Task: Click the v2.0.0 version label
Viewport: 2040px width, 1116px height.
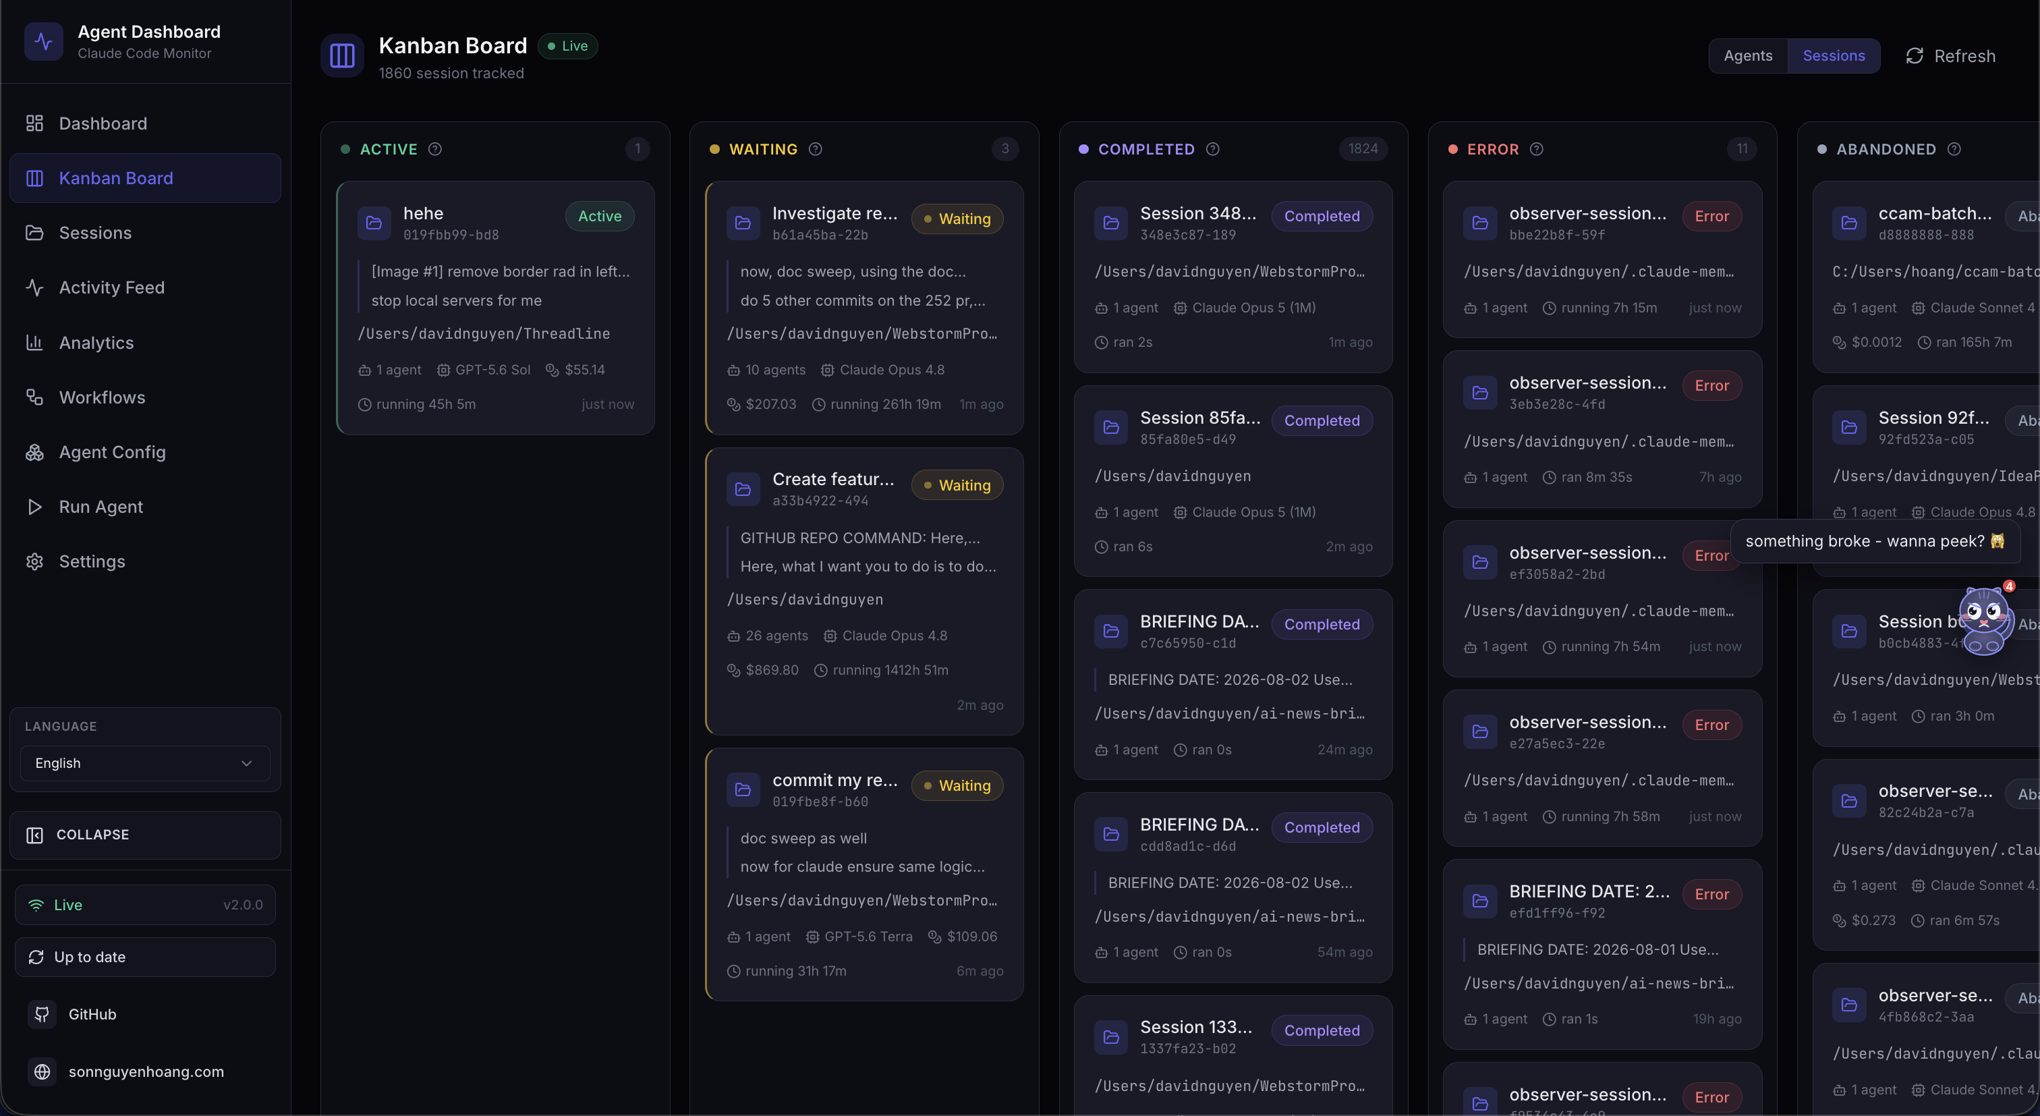Action: pos(243,905)
